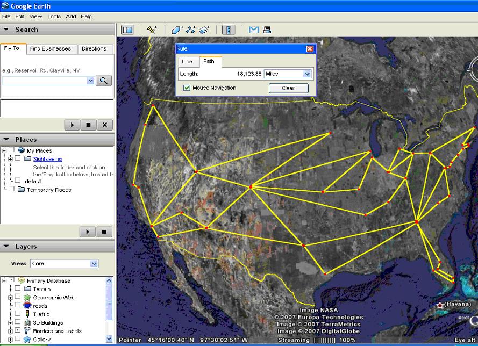The image size is (478, 346).
Task: Click the roads interstate shield icon
Action: (x=27, y=306)
